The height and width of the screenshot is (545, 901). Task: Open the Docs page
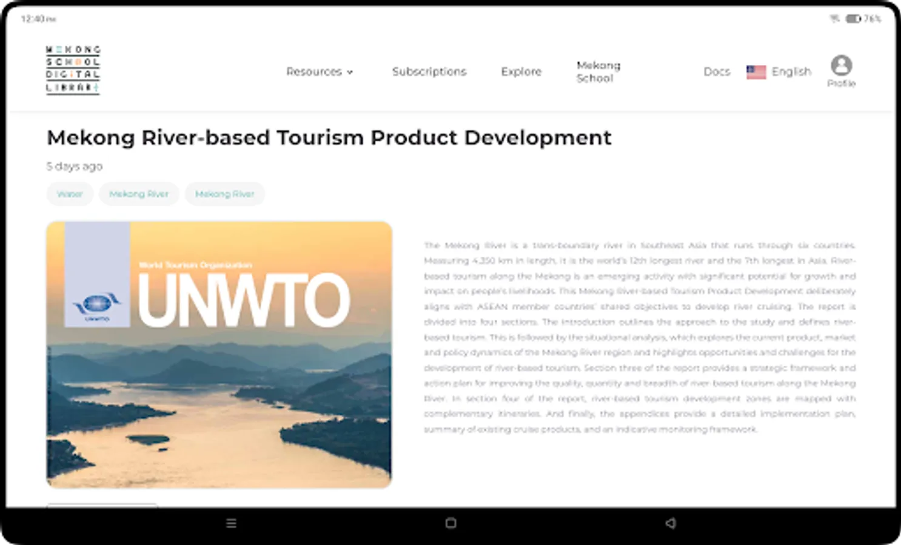pos(717,71)
